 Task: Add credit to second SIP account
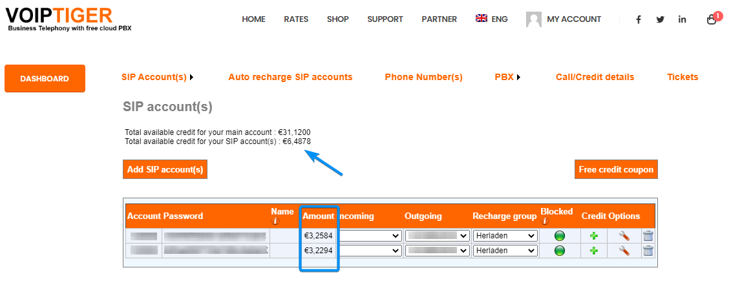point(594,251)
